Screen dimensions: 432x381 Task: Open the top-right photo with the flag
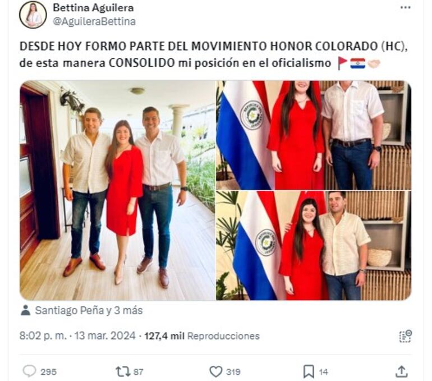[x=314, y=135]
